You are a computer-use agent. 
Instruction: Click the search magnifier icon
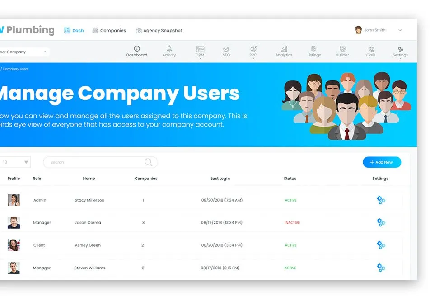click(148, 162)
